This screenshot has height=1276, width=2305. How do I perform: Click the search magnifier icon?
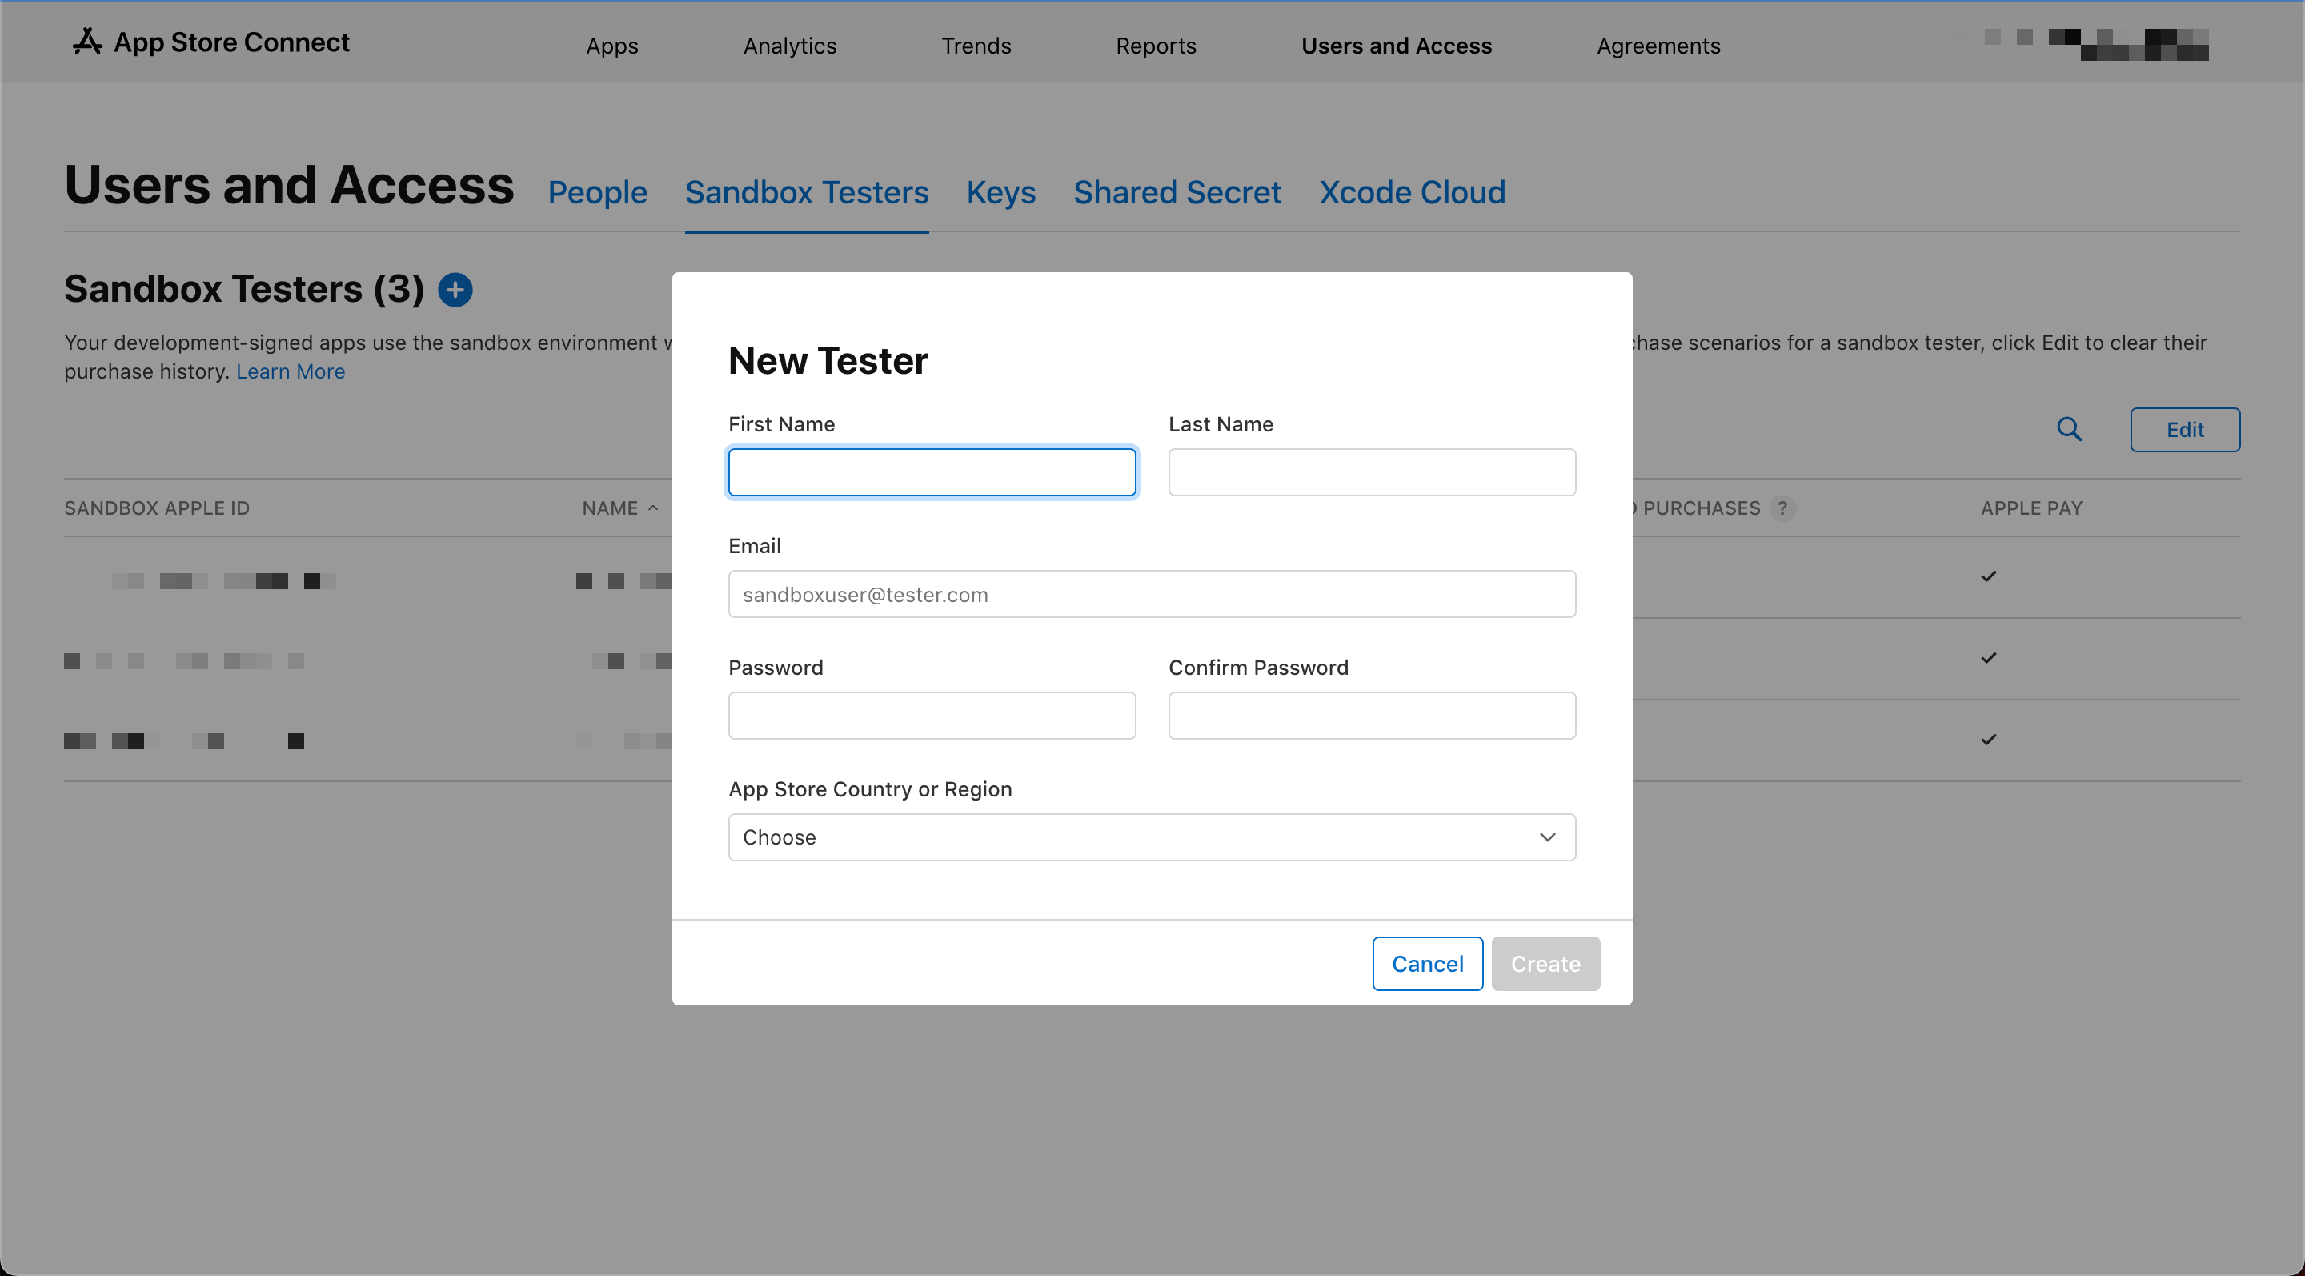pos(2069,430)
